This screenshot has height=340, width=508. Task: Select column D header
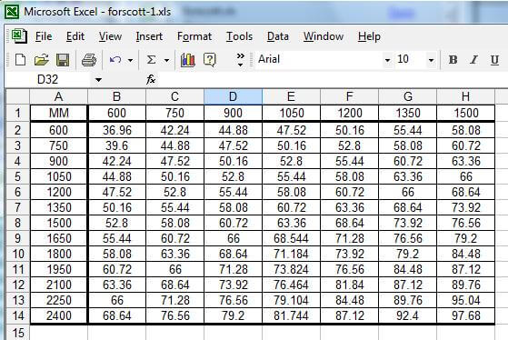(x=233, y=96)
